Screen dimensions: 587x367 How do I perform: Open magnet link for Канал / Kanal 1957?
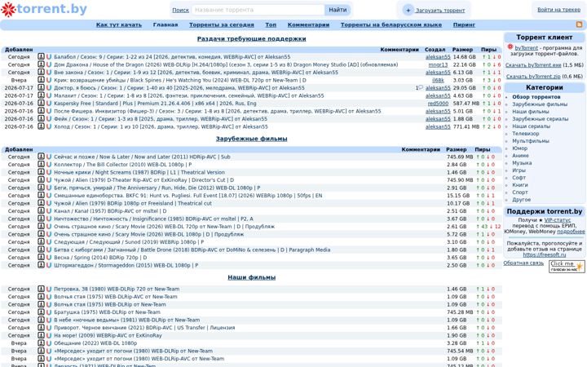pyautogui.click(x=49, y=211)
